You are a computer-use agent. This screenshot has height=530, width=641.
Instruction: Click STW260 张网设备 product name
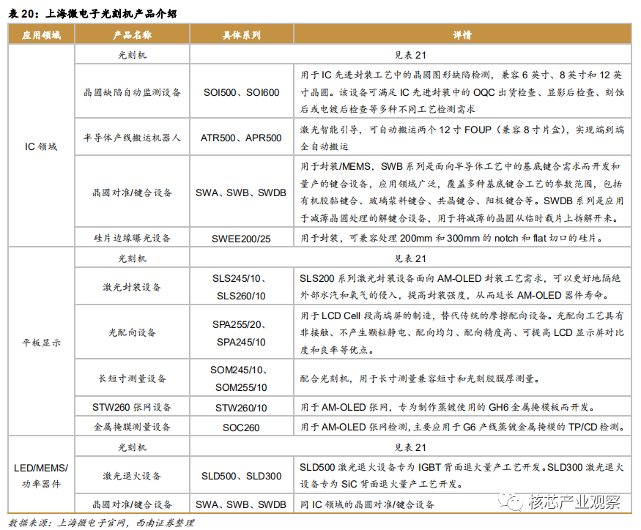pyautogui.click(x=132, y=407)
